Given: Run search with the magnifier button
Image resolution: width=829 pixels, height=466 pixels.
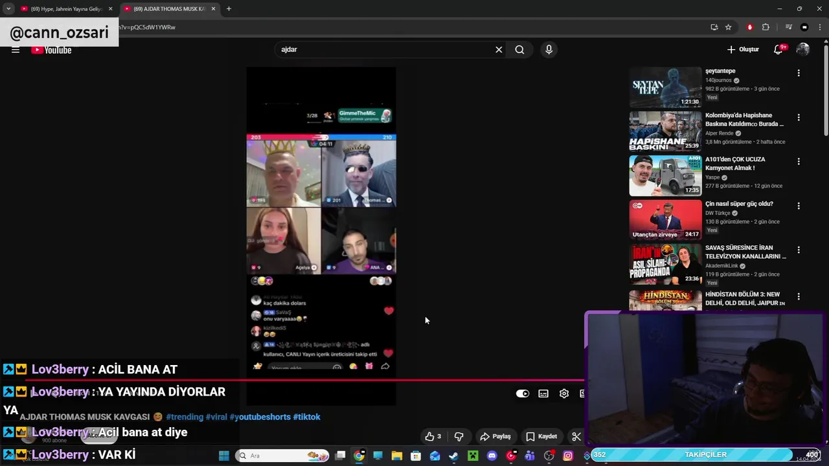Looking at the screenshot, I should [519, 50].
